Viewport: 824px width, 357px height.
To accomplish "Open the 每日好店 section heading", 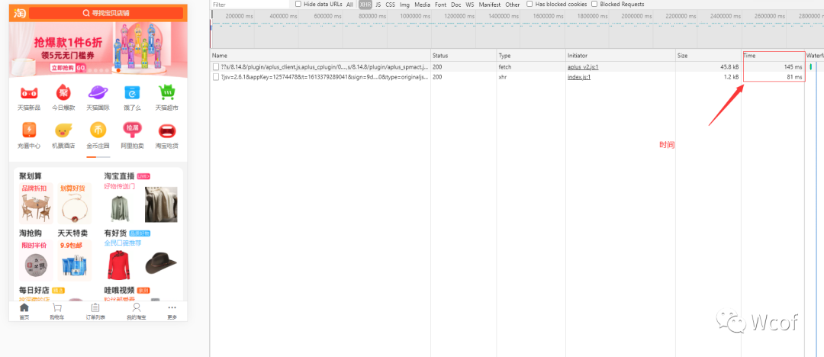I will coord(34,290).
